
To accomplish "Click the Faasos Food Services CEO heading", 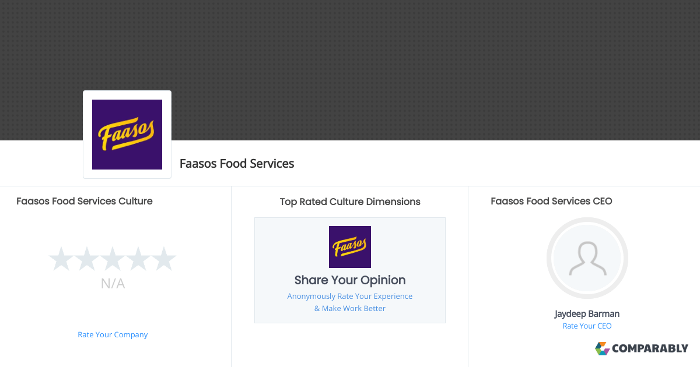I will (x=551, y=202).
